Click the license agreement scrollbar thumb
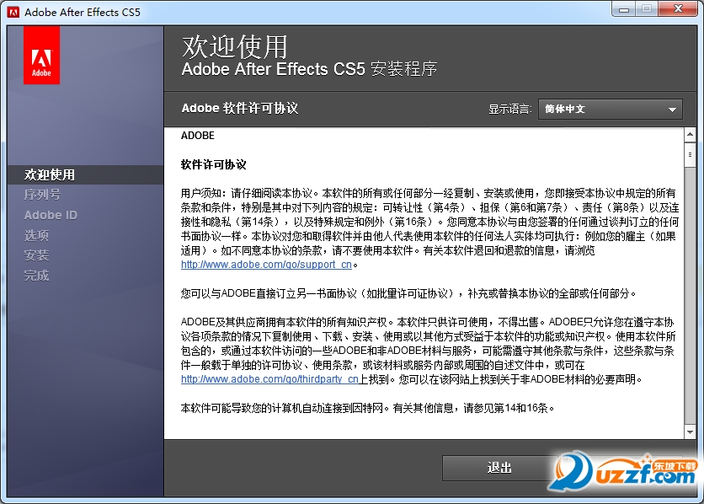The height and width of the screenshot is (504, 704). pyautogui.click(x=690, y=155)
